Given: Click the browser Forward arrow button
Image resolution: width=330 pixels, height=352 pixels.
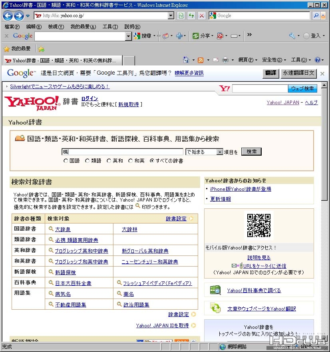Looking at the screenshot, I should pos(19,16).
